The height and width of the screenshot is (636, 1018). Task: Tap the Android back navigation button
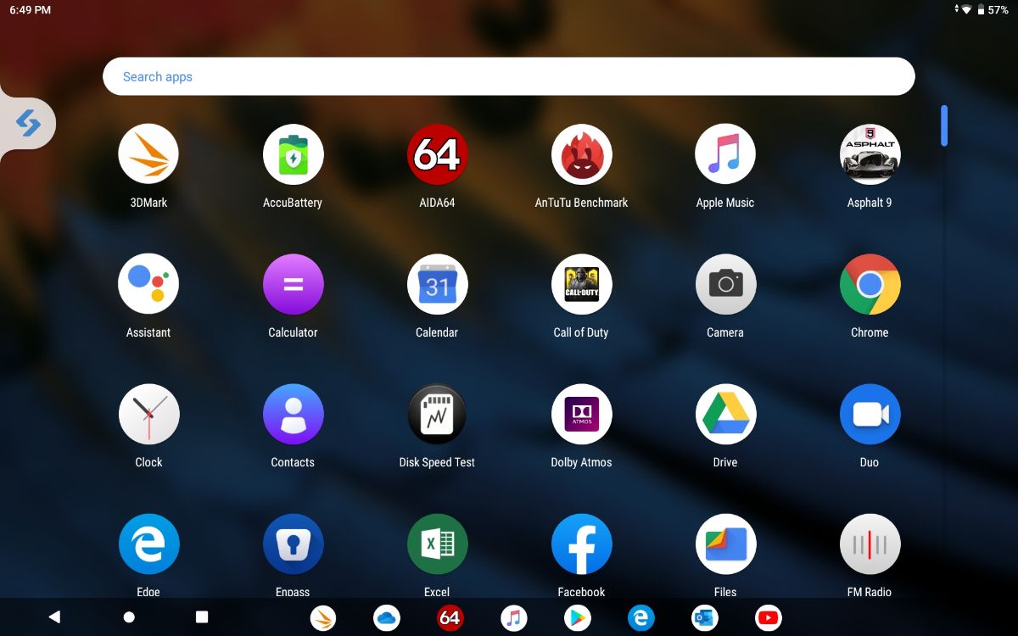(x=54, y=617)
